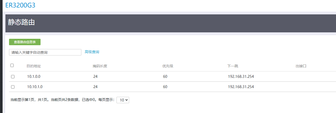Image resolution: width=336 pixels, height=113 pixels.
Task: Click the 静态路由 page heading
Action: (x=21, y=22)
